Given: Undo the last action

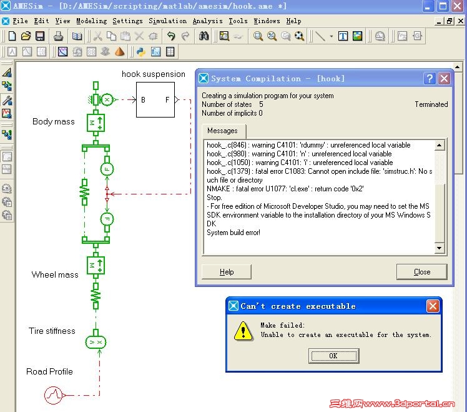Looking at the screenshot, I should (171, 36).
